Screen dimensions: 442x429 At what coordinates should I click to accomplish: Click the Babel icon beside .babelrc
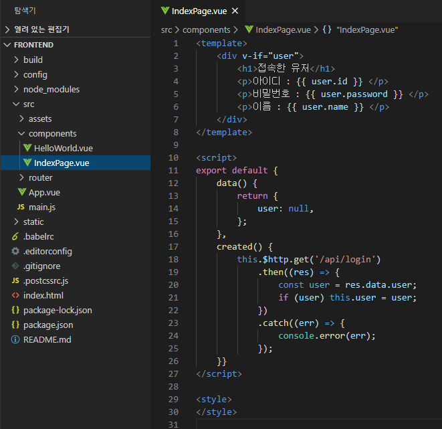click(x=15, y=236)
